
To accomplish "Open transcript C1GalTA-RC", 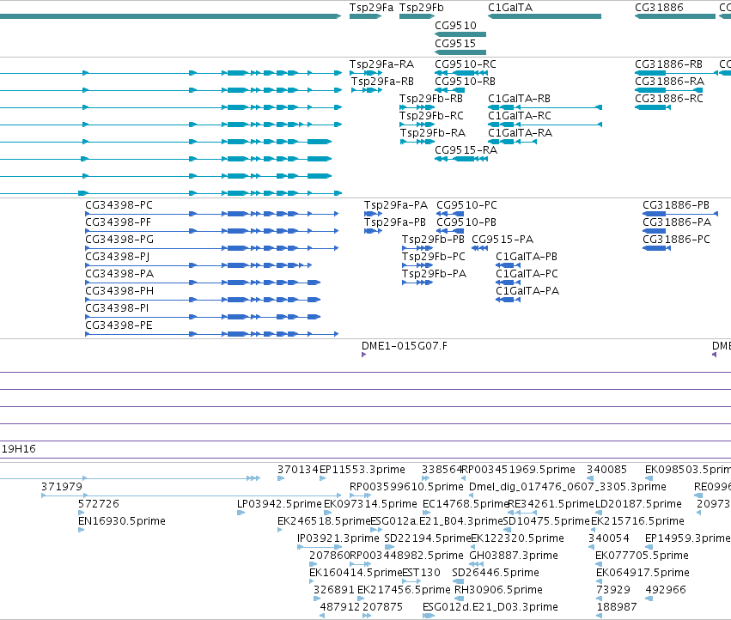I will point(520,116).
